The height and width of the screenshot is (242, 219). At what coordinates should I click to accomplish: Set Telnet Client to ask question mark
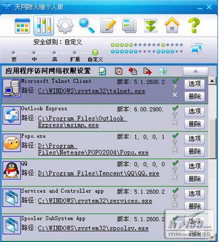click(175, 87)
